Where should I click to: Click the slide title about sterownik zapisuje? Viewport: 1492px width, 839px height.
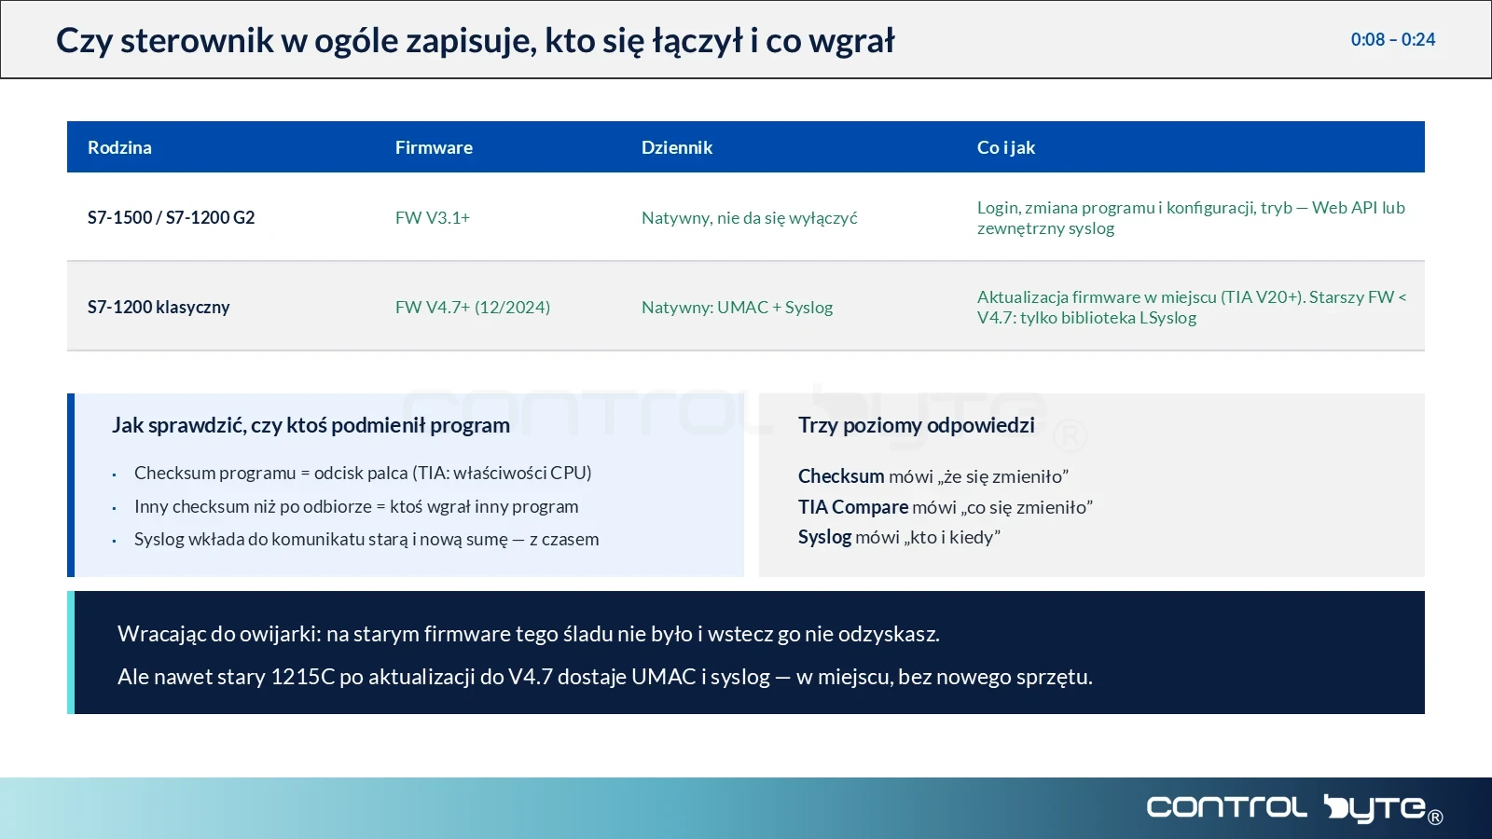(x=475, y=41)
